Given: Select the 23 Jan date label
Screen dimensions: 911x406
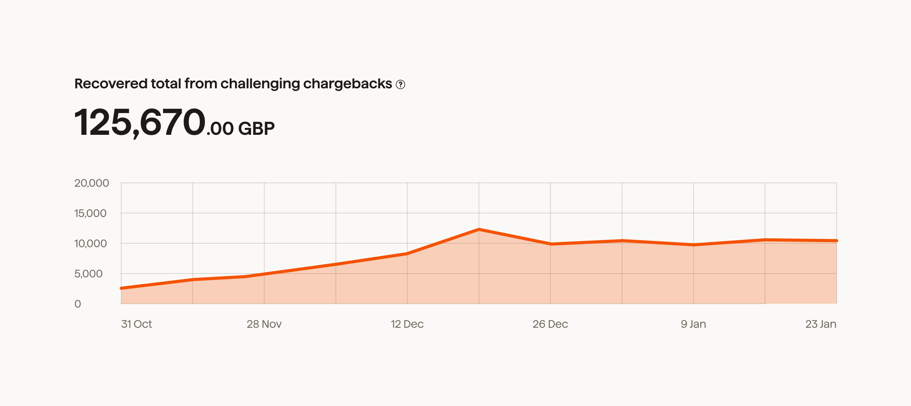Looking at the screenshot, I should click(821, 324).
